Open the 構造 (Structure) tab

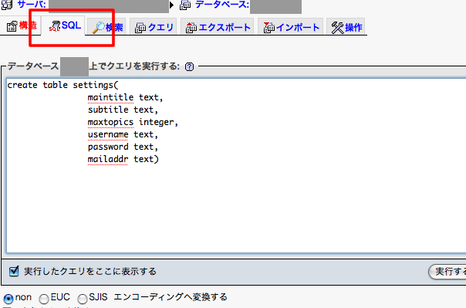tap(22, 26)
